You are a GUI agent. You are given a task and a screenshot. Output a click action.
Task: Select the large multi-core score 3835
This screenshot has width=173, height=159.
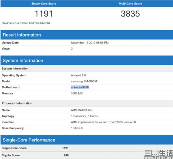(x=130, y=14)
